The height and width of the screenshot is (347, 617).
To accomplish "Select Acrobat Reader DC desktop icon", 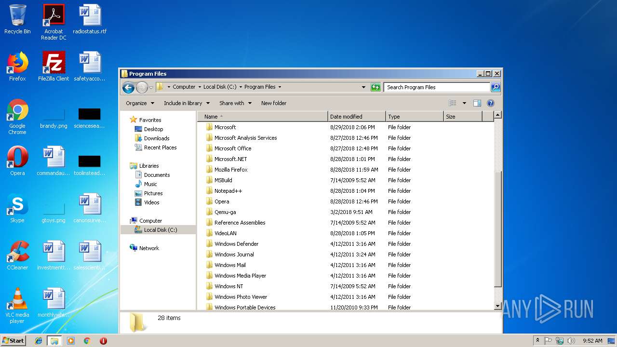I will [54, 22].
